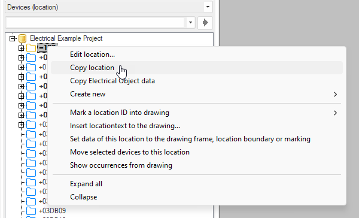The height and width of the screenshot is (218, 359).
Task: Click the folder icon next to +03DB09
Action: tap(31, 211)
